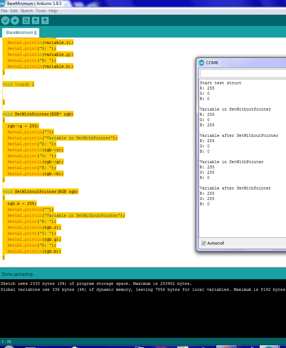286x348 pixels.
Task: Click 'Variable after SetWithoutPointer' serial output line
Action: pos(239,136)
